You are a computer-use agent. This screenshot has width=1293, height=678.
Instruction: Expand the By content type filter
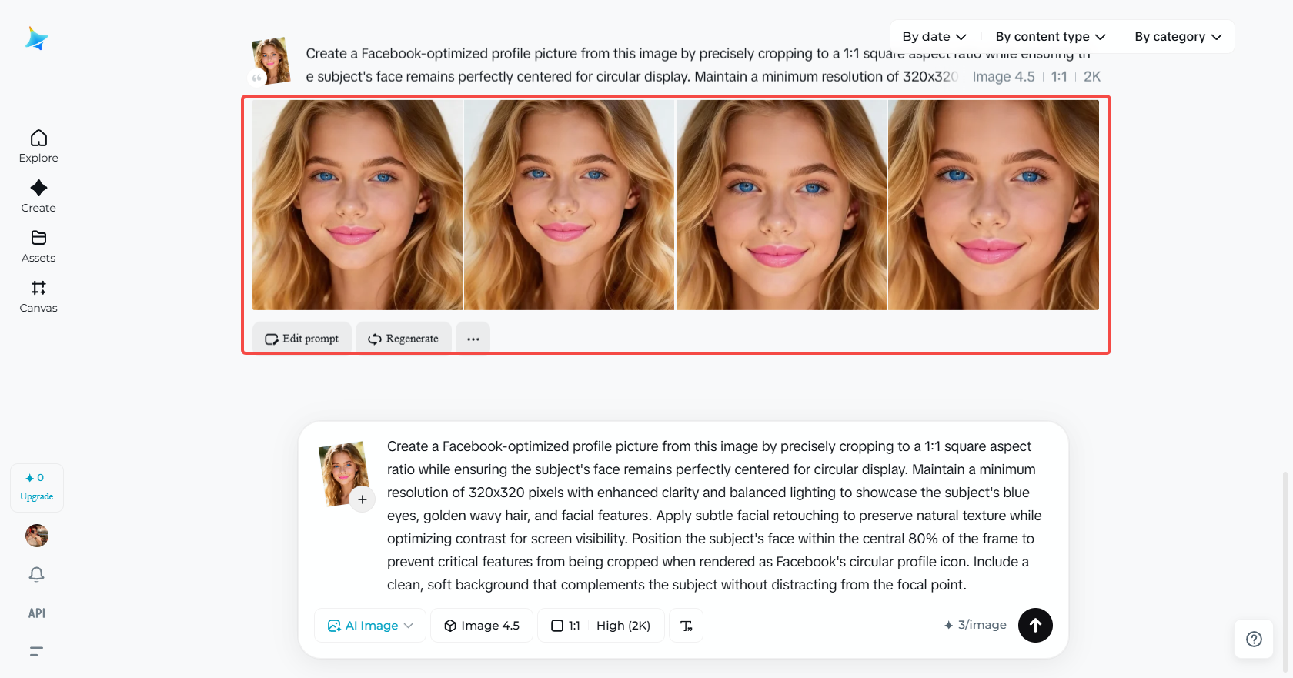point(1051,37)
